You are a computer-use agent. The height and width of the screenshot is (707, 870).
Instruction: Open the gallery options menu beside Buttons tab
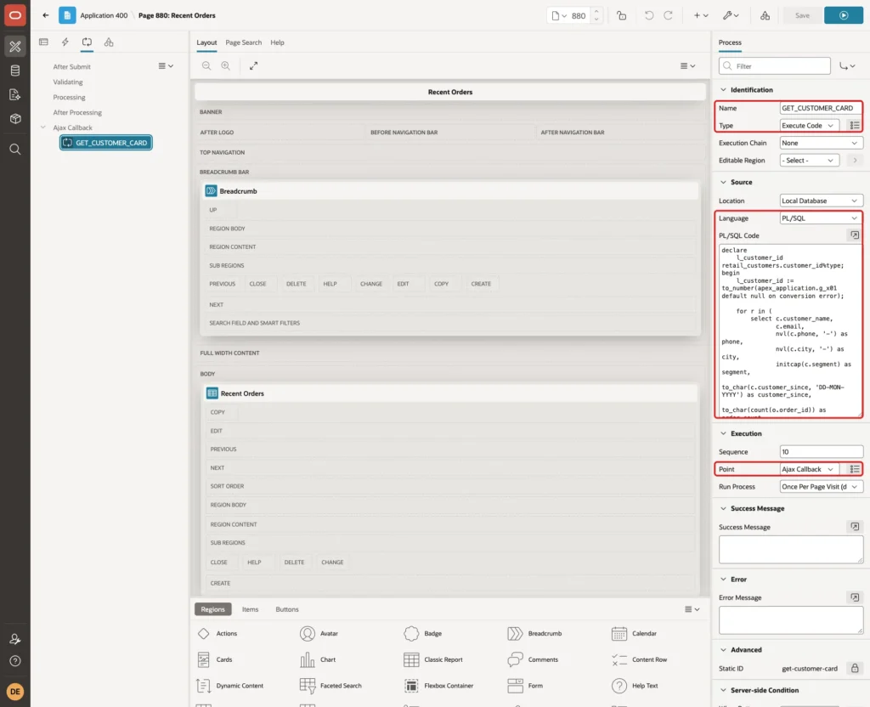(692, 608)
